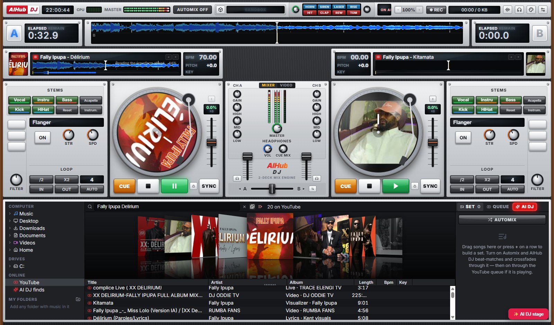Toggle the Vocal stem on deck A

(x=19, y=100)
